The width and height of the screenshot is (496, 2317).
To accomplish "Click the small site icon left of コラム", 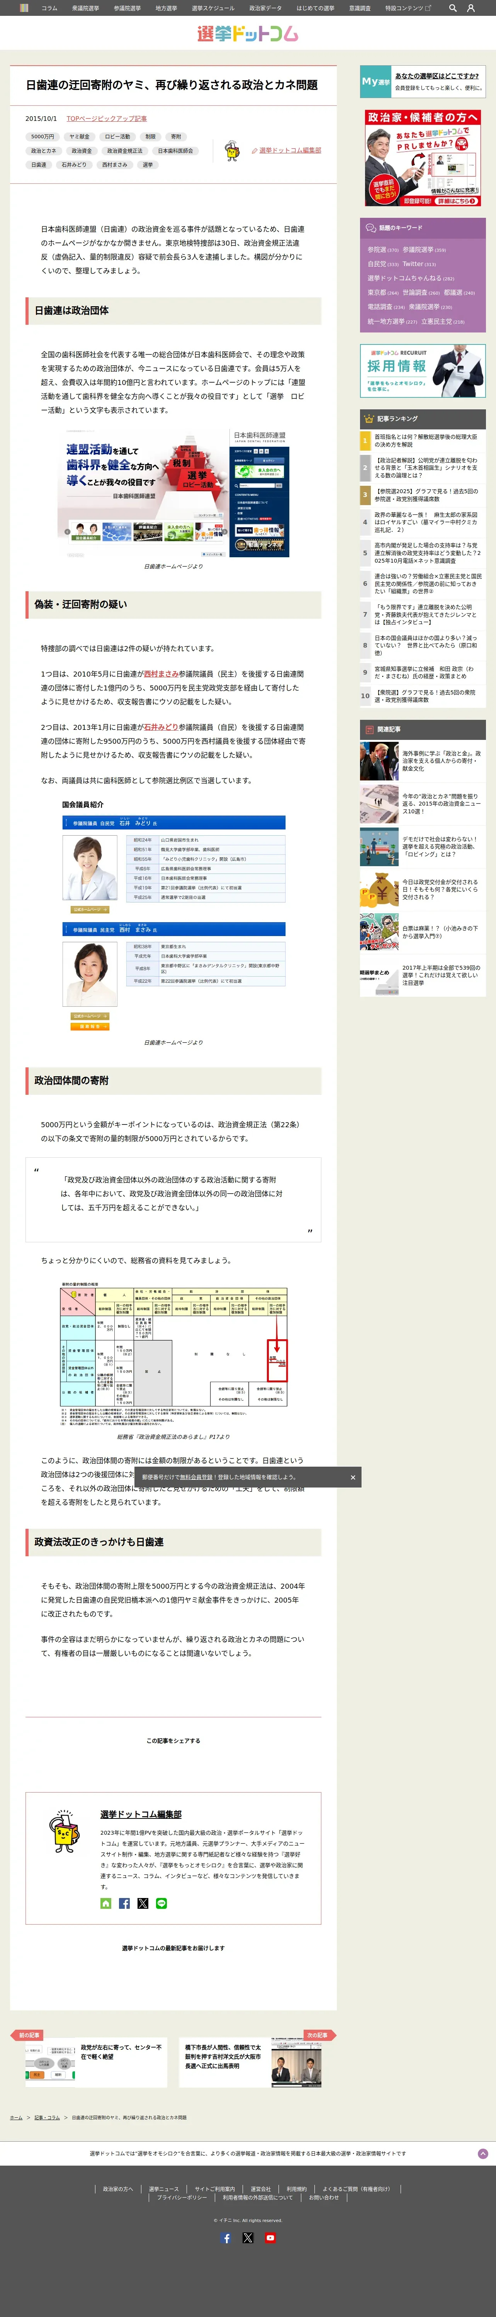I will [24, 8].
